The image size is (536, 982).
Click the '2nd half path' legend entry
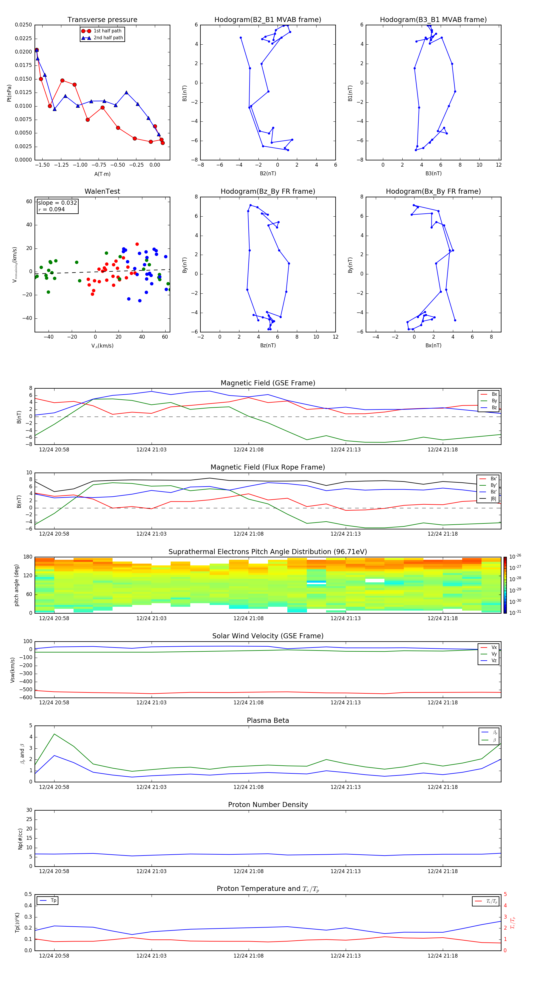(102, 38)
